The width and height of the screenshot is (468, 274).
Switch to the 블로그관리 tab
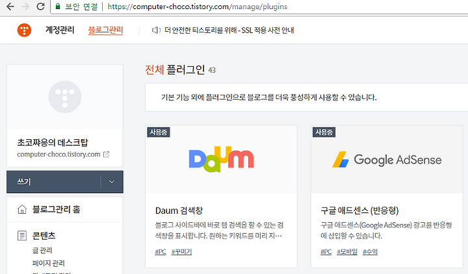[105, 30]
